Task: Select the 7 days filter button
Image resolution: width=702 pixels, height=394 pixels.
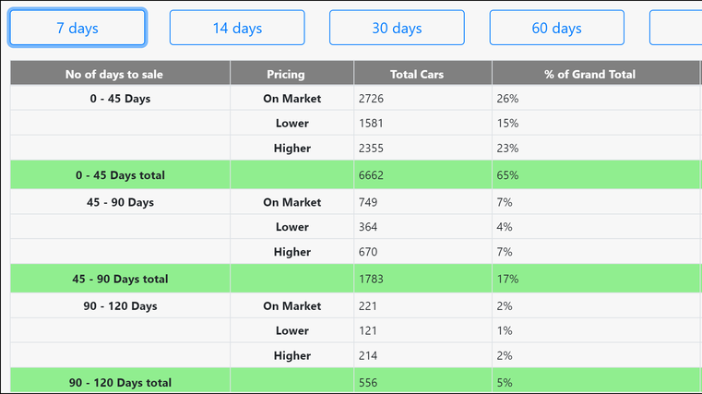Action: coord(77,28)
